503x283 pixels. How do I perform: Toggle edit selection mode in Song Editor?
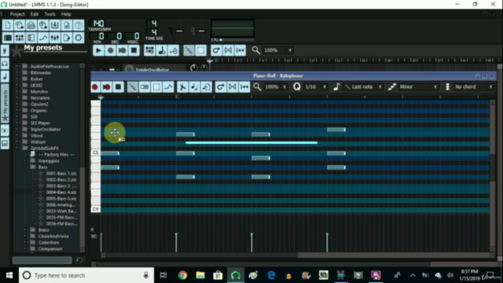click(201, 50)
